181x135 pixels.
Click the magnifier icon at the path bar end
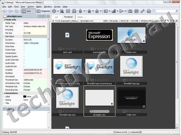click(x=176, y=21)
